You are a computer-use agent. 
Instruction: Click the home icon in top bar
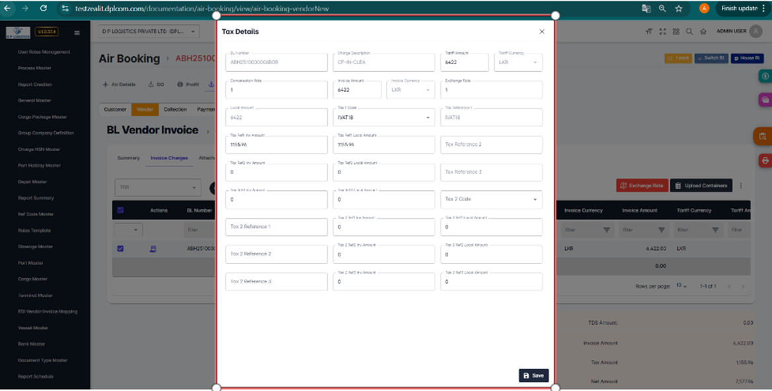point(703,31)
